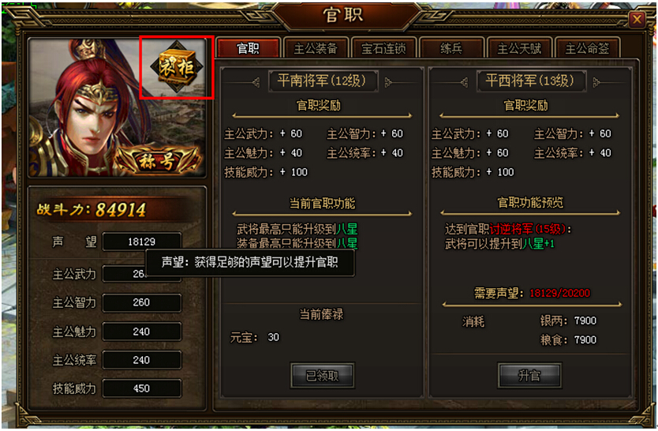The height and width of the screenshot is (431, 658).
Task: Click the 已领取 salary button
Action: 322,375
